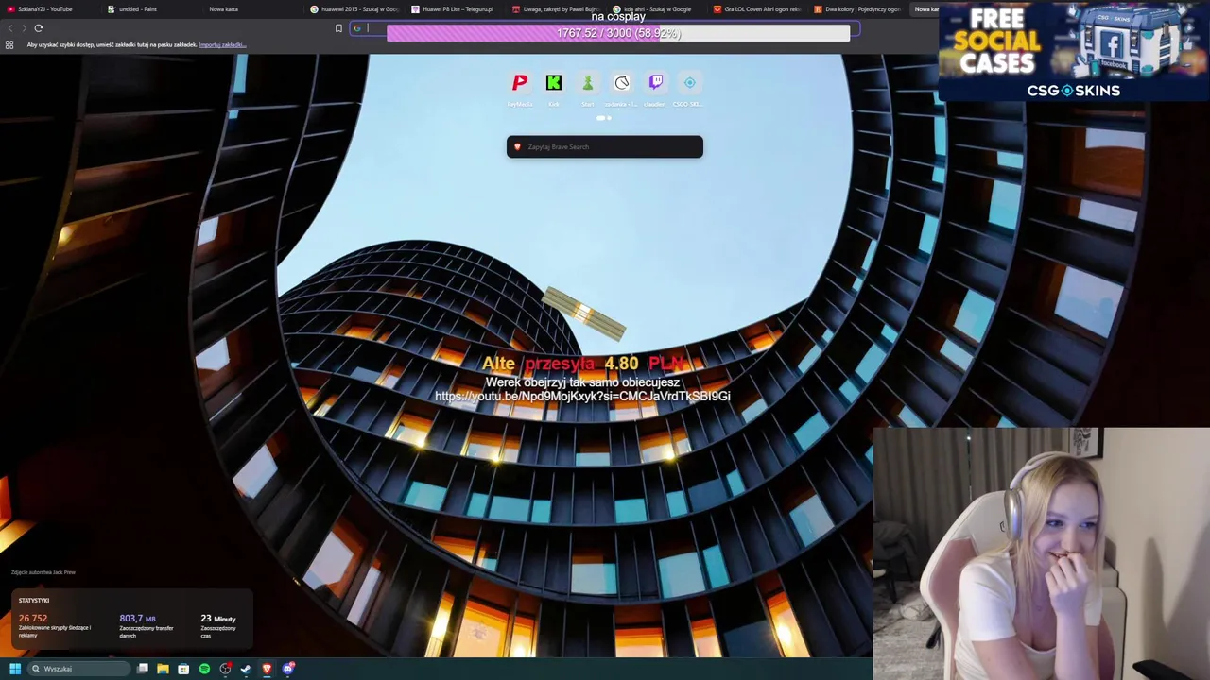Open Discord from the taskbar
The image size is (1210, 680).
(x=288, y=669)
